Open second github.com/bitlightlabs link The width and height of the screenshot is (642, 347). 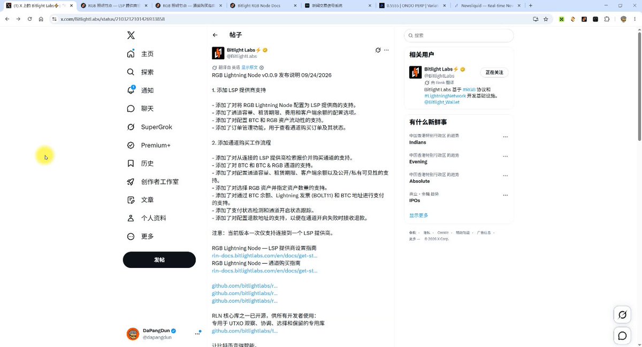pos(244,293)
